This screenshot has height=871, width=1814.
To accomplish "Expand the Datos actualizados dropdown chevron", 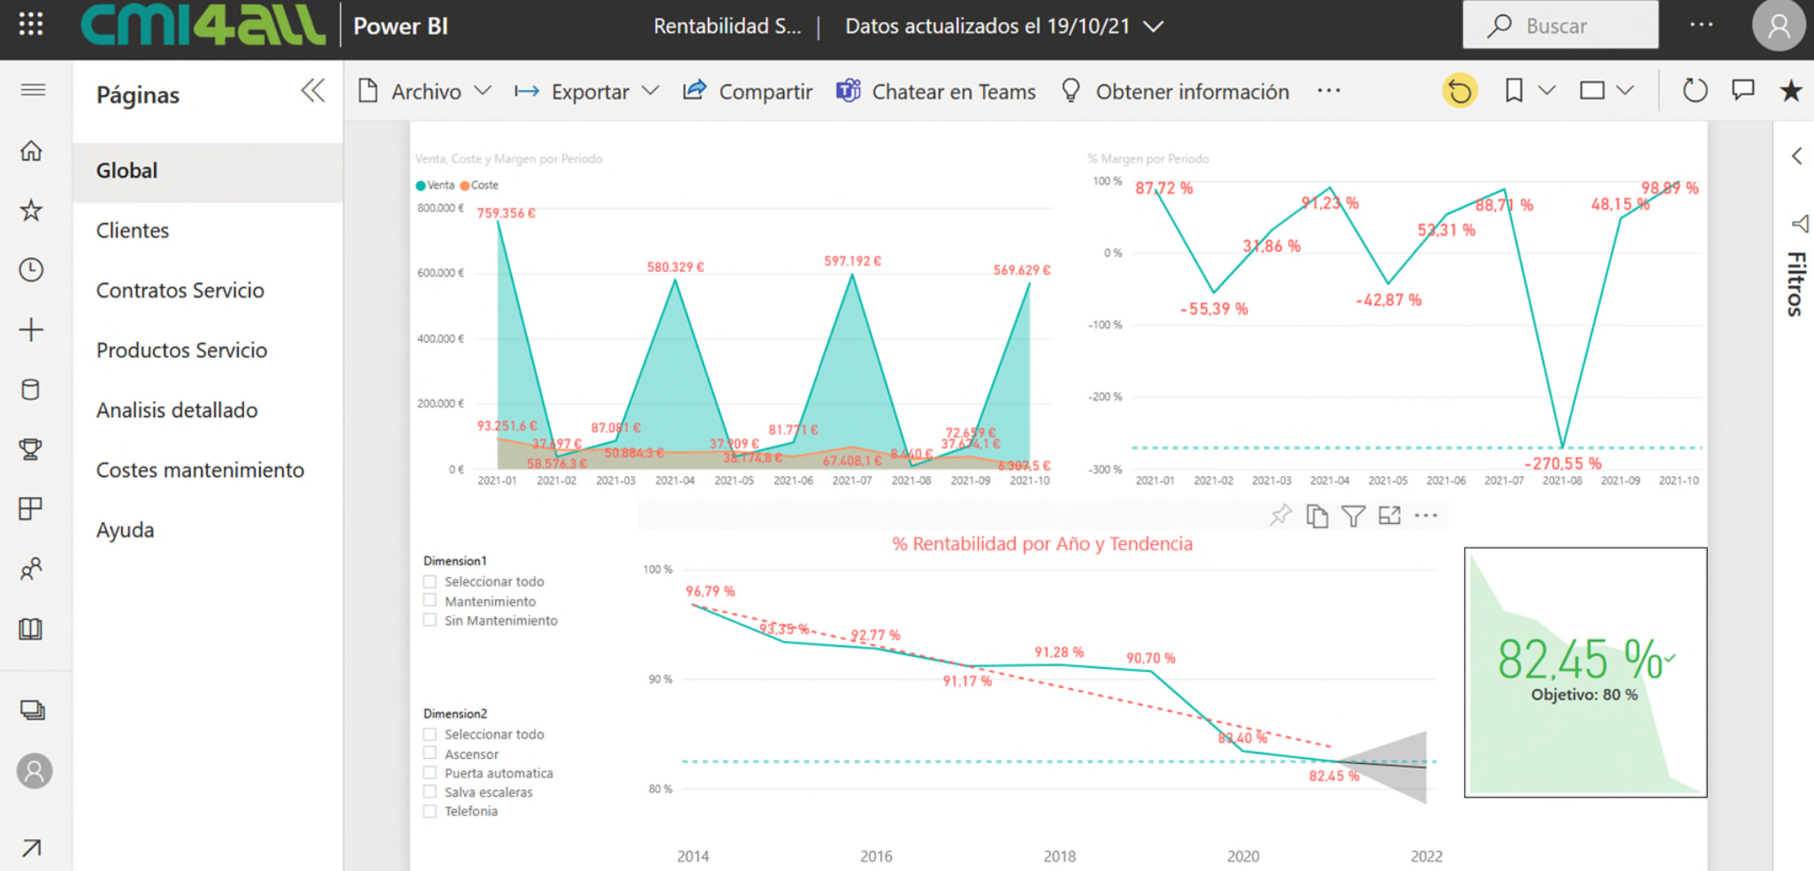I will [x=1154, y=27].
